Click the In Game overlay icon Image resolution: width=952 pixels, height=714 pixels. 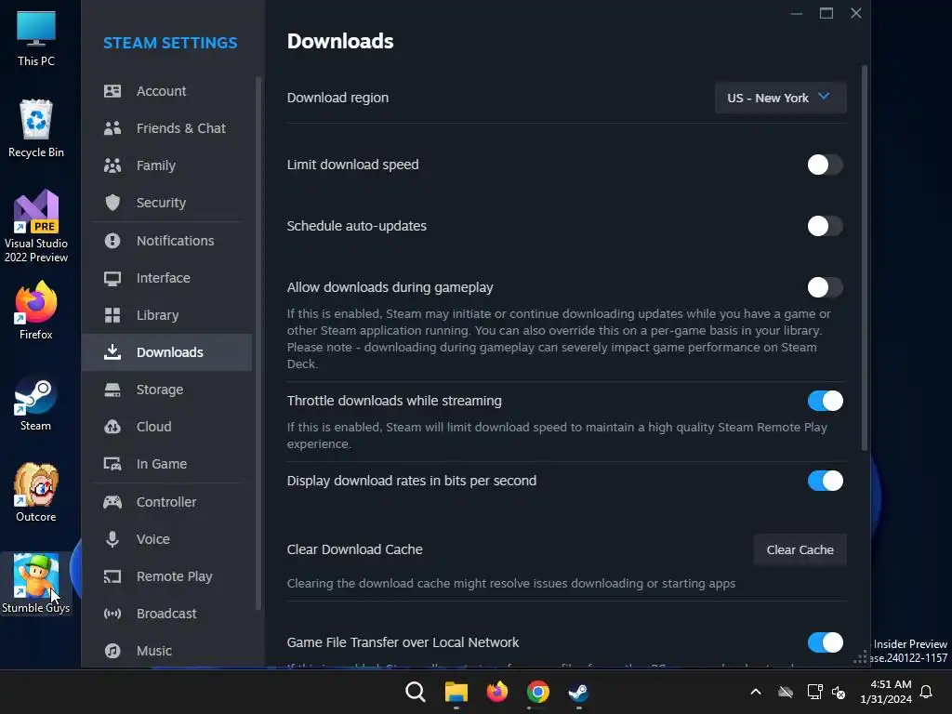click(112, 464)
